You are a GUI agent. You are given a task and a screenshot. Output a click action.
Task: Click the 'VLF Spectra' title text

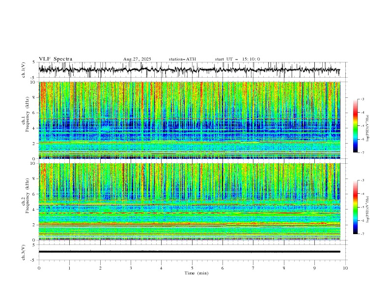pos(56,59)
